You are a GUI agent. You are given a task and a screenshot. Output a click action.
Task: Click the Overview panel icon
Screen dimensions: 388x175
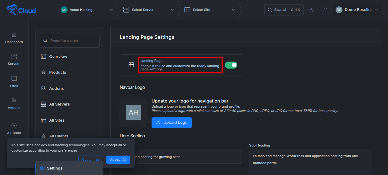point(43,56)
